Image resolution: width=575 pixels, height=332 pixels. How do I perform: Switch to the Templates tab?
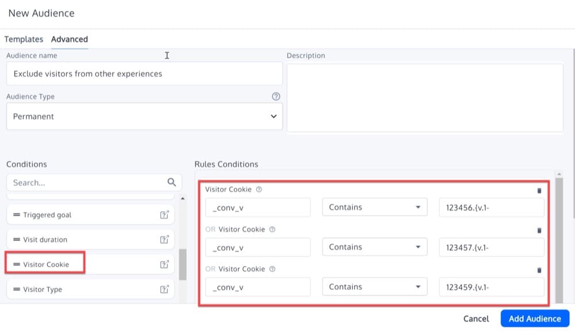[24, 39]
